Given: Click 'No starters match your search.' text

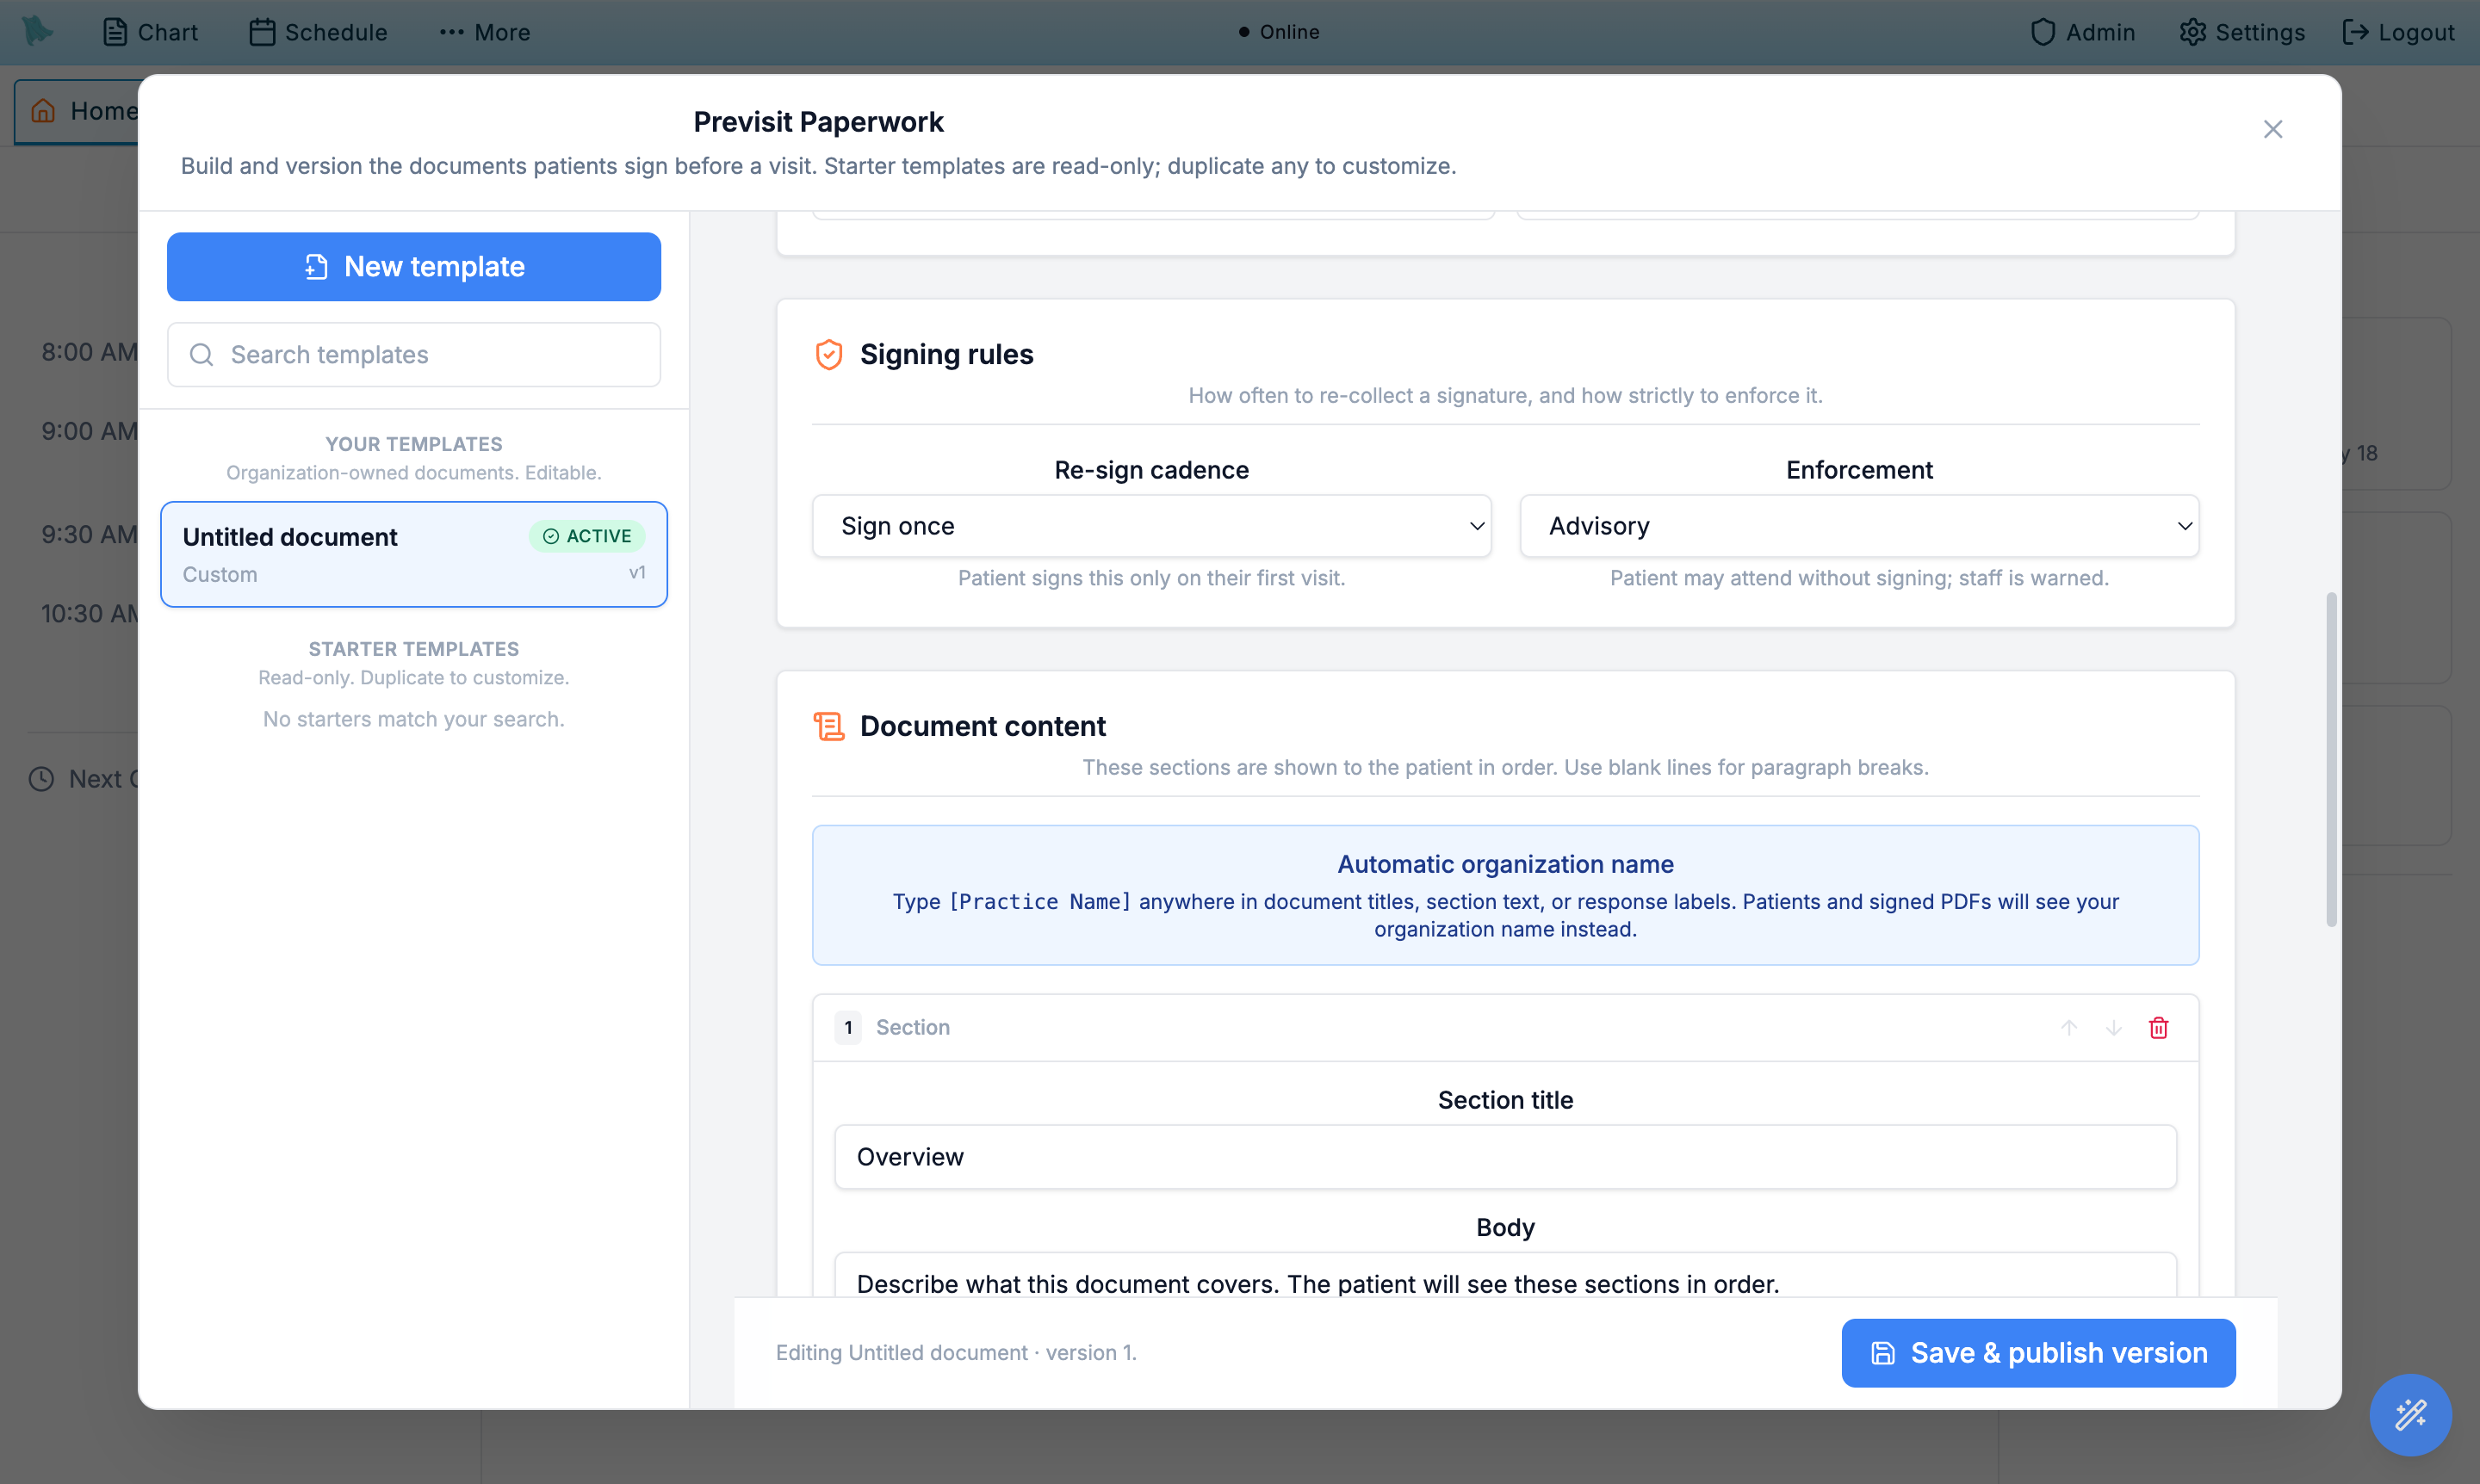Looking at the screenshot, I should point(414,719).
